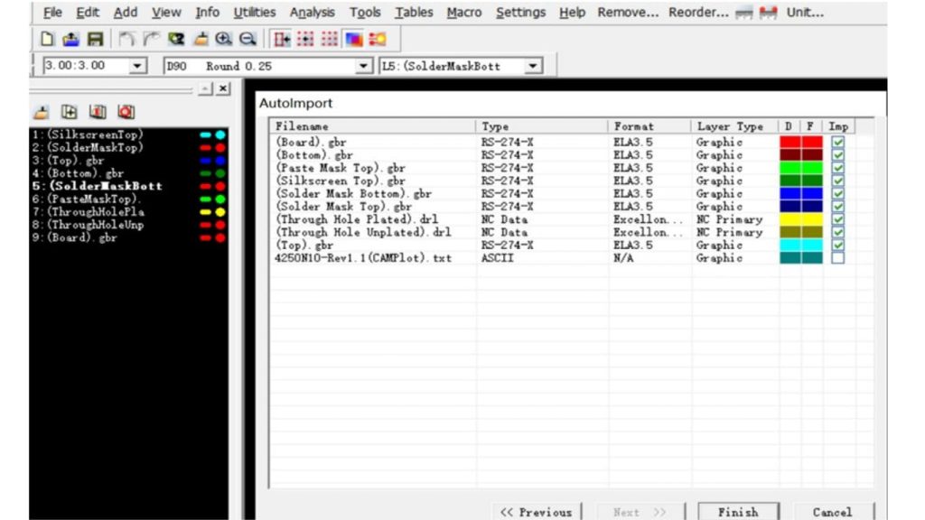Toggle import checkbox for (Top).gbr
This screenshot has height=520, width=925.
[x=837, y=245]
